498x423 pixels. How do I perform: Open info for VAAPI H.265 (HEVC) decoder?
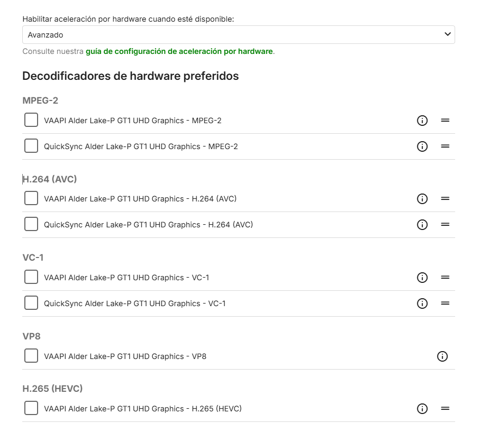click(x=422, y=408)
